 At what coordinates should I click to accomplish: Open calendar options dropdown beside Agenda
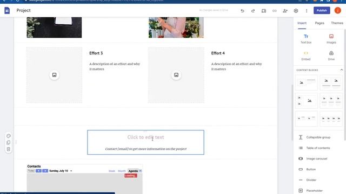(x=141, y=171)
